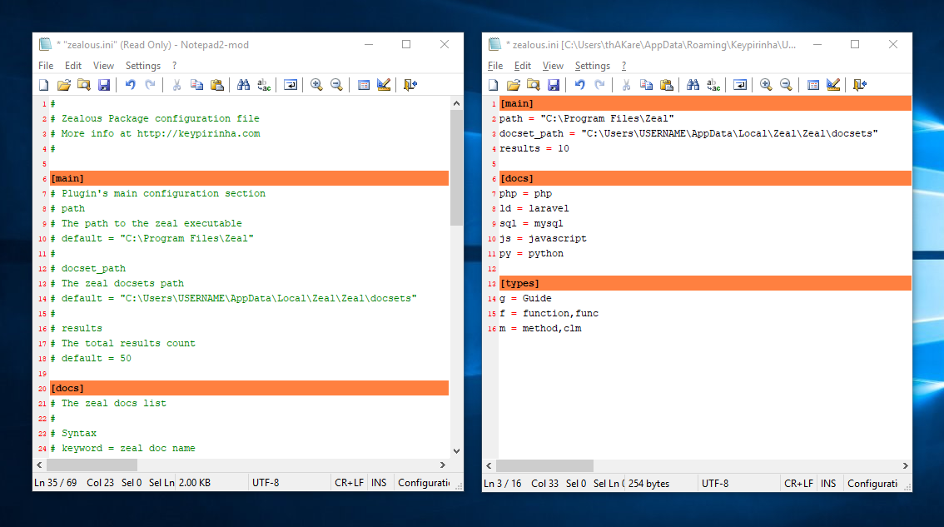944x527 pixels.
Task: Open Edit menu in right zealous.ini window
Action: pos(523,66)
